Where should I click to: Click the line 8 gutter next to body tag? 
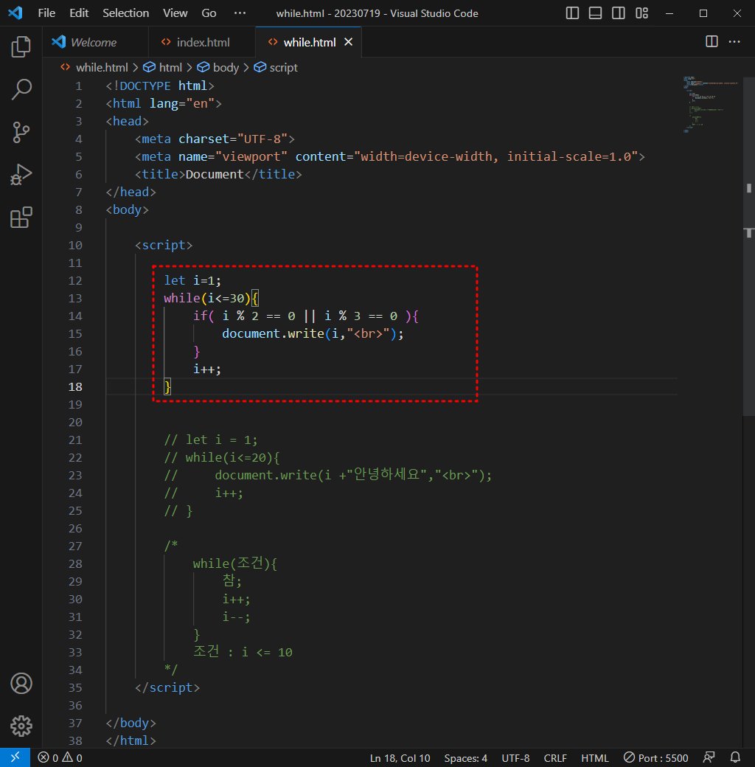(78, 210)
